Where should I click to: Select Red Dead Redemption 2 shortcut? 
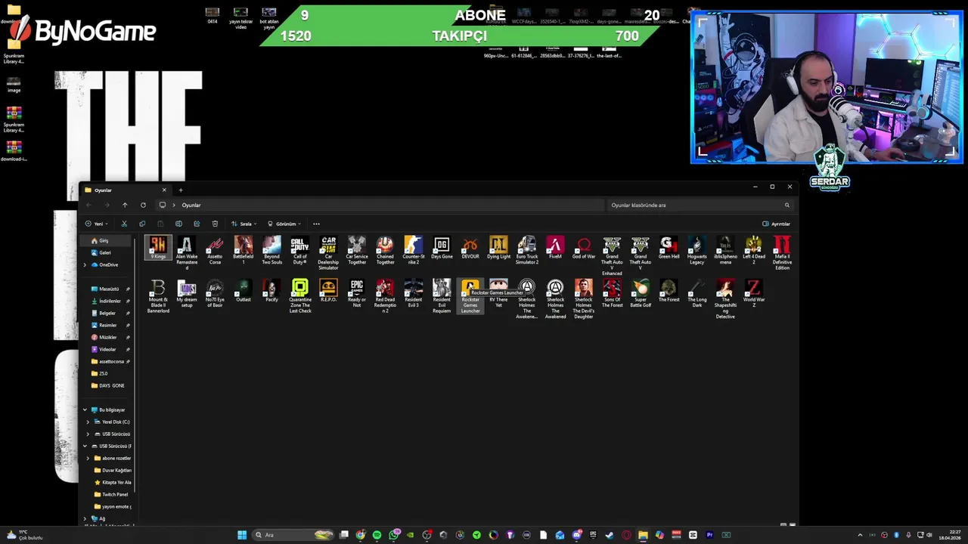[385, 296]
